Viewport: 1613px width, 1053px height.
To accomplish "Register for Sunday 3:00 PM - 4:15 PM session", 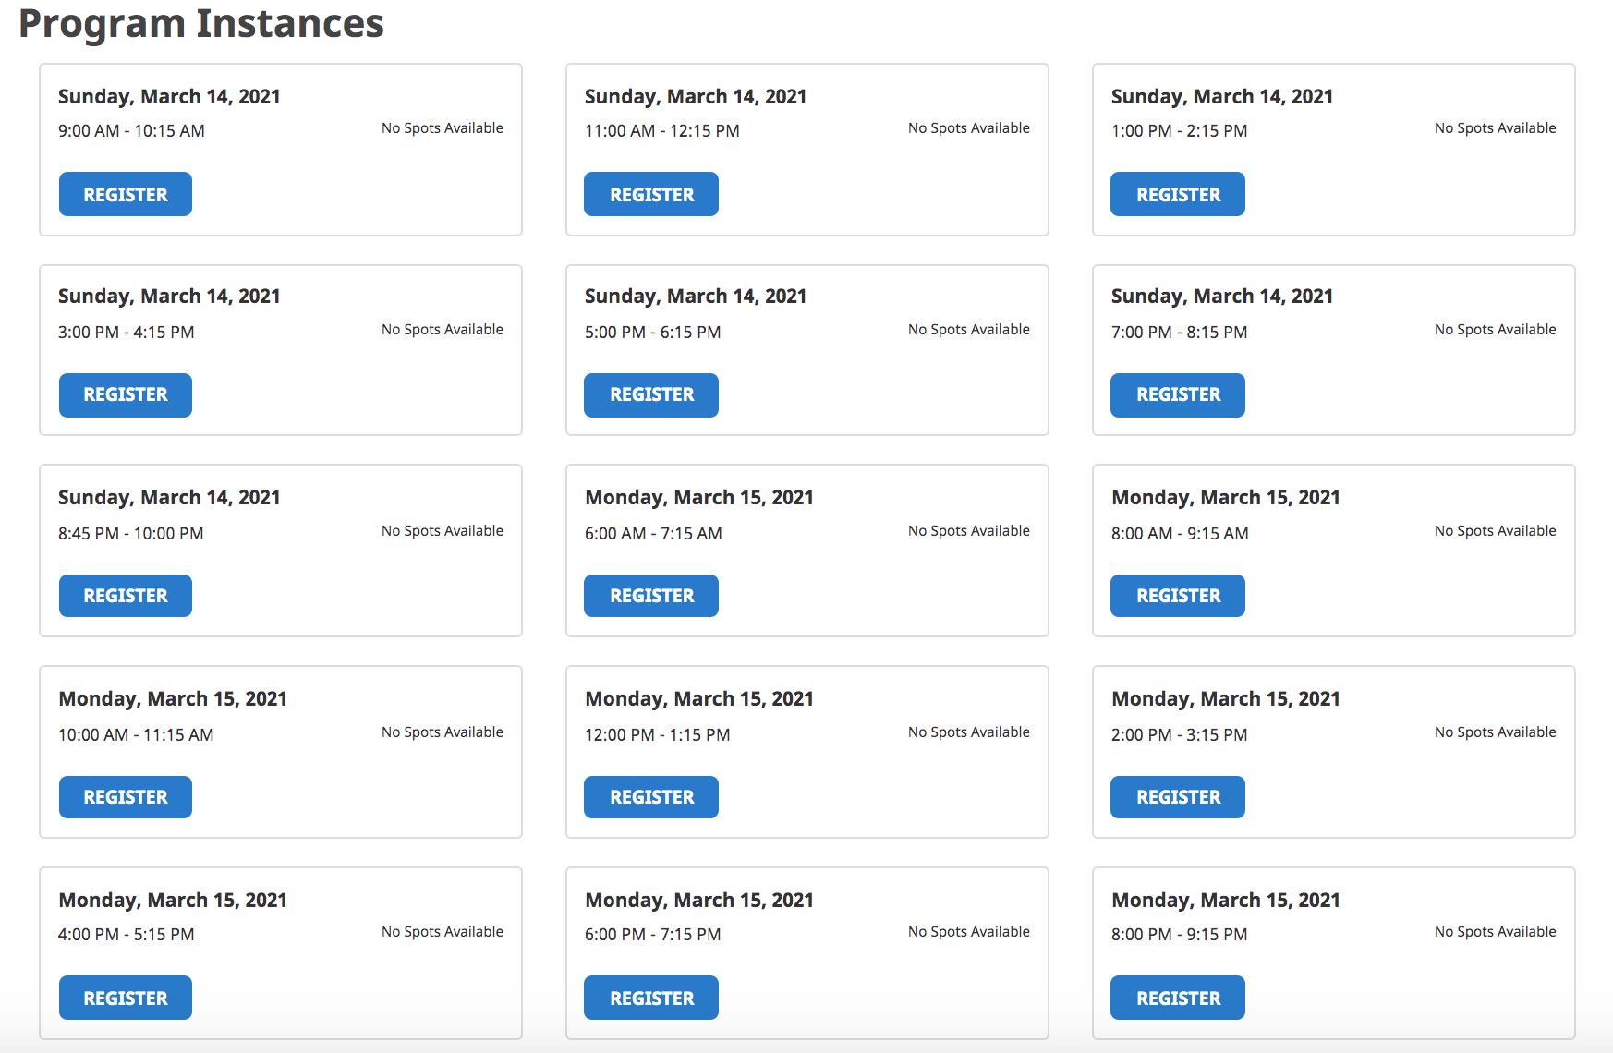I will point(126,395).
